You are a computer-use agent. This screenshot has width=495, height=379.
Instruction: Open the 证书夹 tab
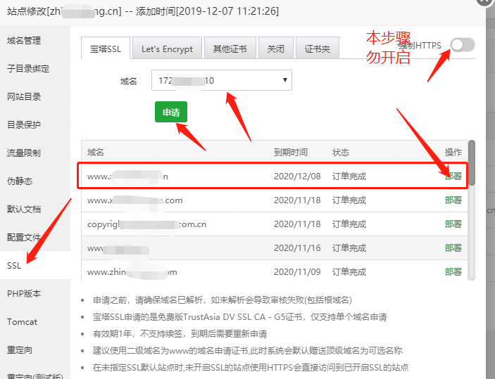(318, 49)
